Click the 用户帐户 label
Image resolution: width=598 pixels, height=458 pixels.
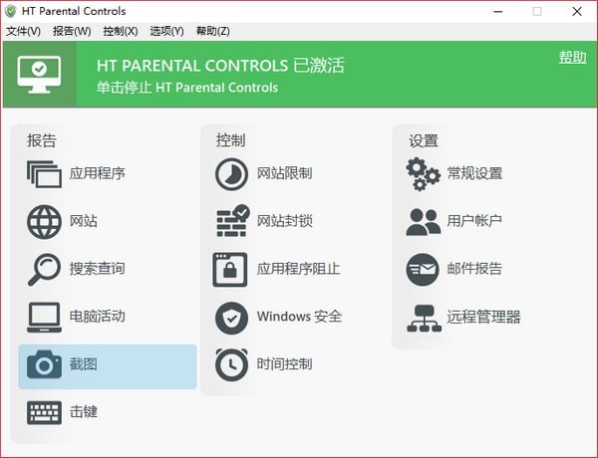pos(474,221)
